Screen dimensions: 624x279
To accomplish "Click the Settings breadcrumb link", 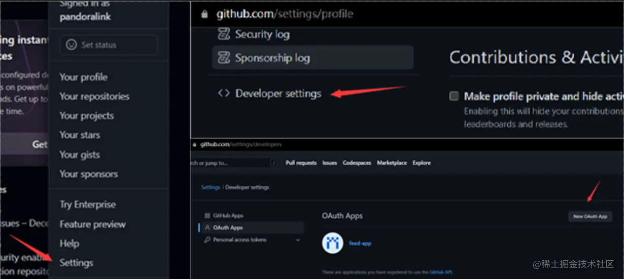I will point(211,187).
